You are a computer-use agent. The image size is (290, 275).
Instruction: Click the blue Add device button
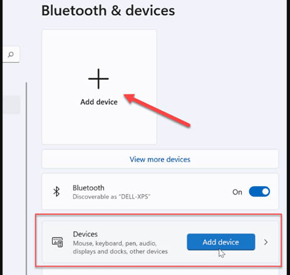[x=221, y=242]
